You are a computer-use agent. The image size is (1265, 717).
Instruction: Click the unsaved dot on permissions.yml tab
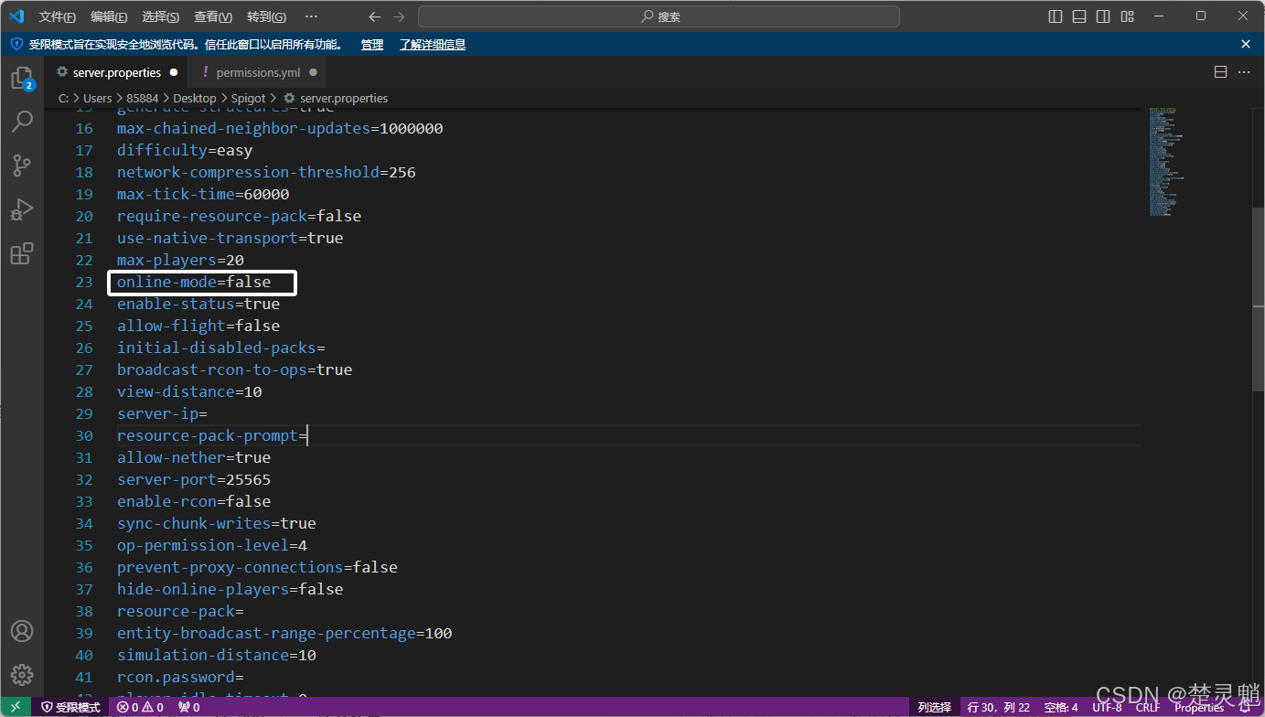click(x=313, y=72)
